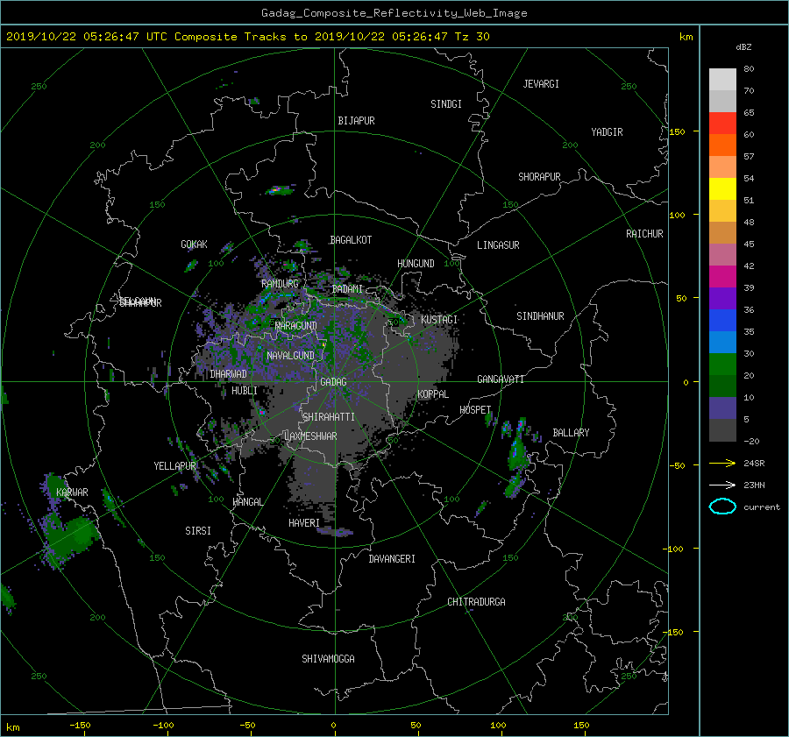The image size is (789, 737).
Task: Click the GANGAVATI city label
Action: click(501, 379)
